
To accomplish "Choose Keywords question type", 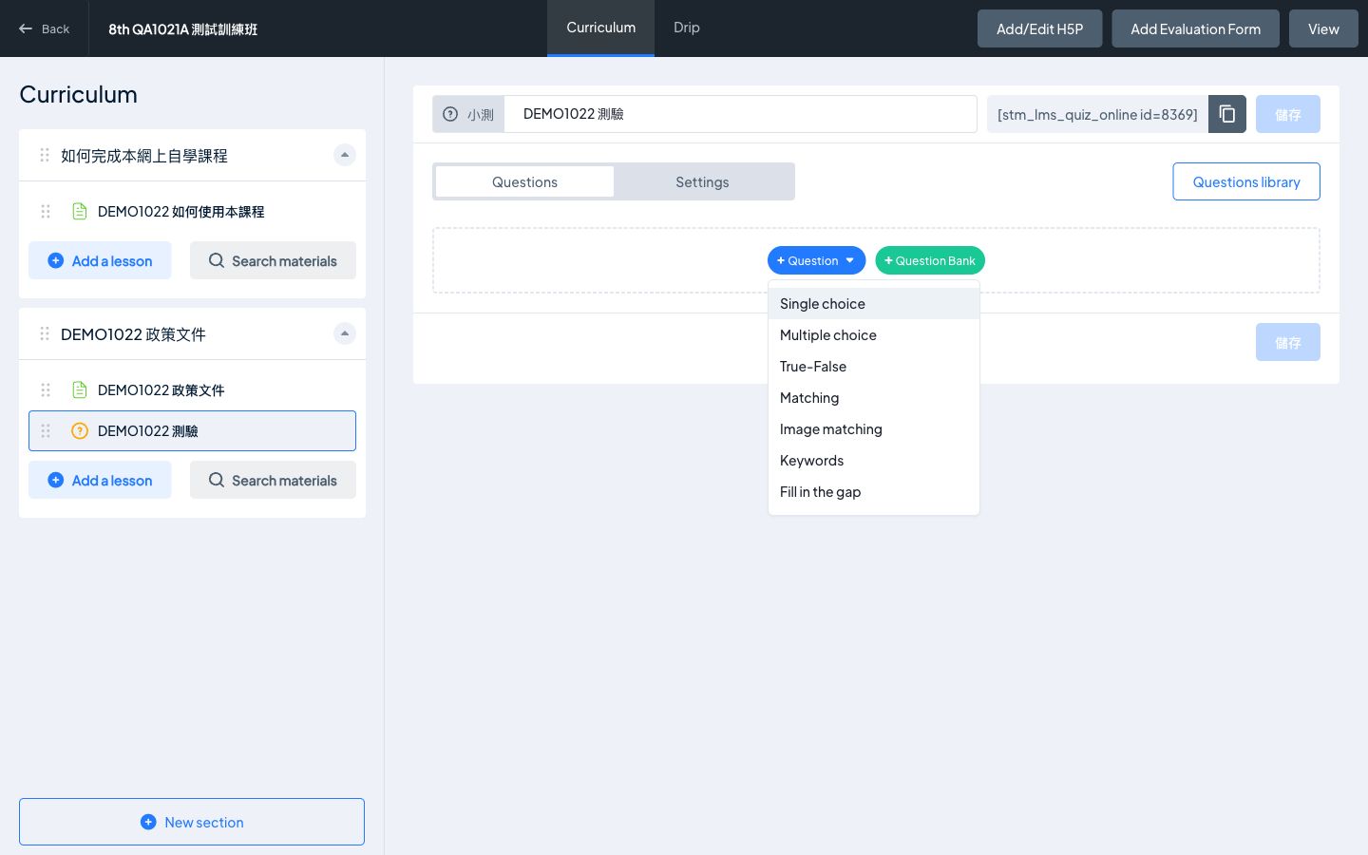I will [873, 461].
